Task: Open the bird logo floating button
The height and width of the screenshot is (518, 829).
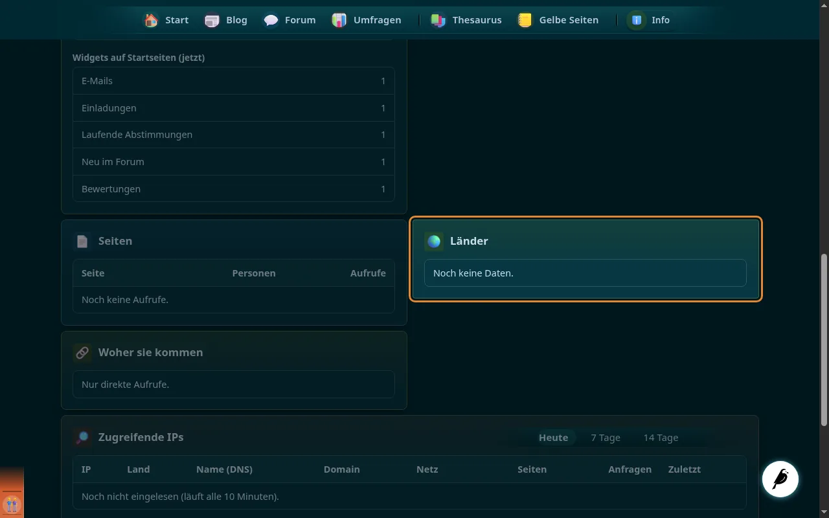Action: coord(780,479)
